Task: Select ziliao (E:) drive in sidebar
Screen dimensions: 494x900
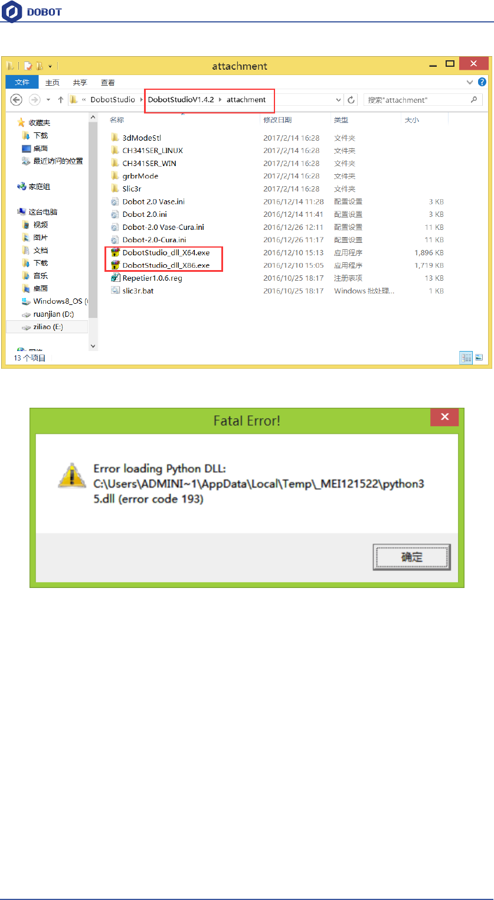Action: pos(47,327)
